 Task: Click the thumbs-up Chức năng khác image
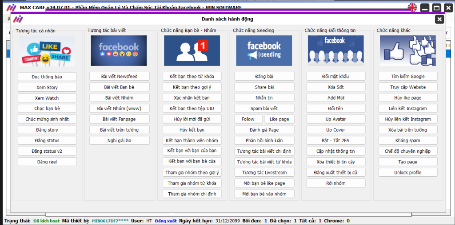[x=408, y=50]
